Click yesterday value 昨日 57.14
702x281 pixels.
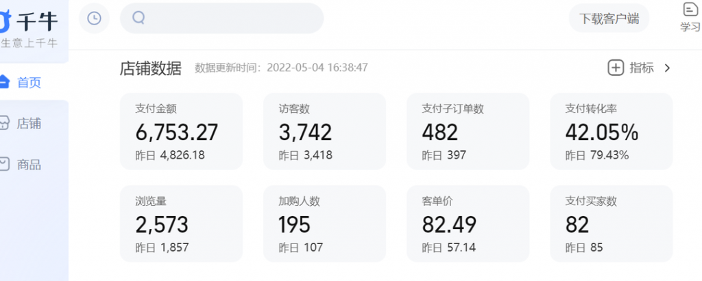point(448,247)
